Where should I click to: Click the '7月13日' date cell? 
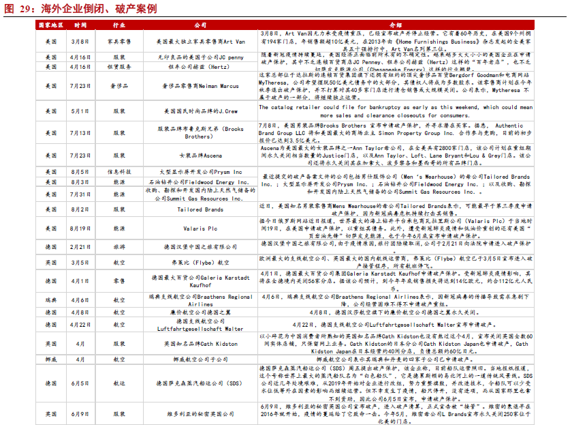click(80, 133)
